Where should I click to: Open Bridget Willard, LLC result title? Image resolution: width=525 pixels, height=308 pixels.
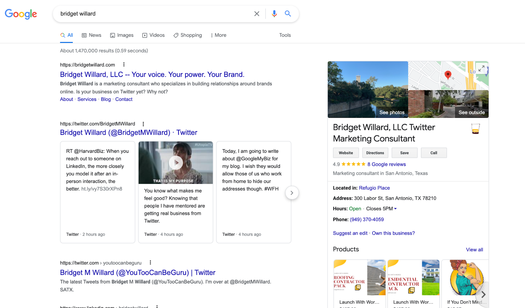tap(152, 75)
